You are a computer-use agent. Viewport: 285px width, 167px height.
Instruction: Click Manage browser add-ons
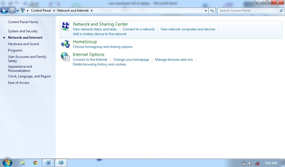click(174, 59)
